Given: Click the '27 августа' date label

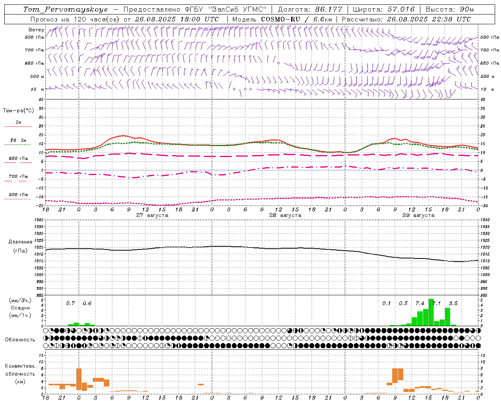Looking at the screenshot, I should [x=152, y=215].
